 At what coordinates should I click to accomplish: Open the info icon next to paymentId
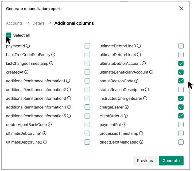click(x=28, y=46)
